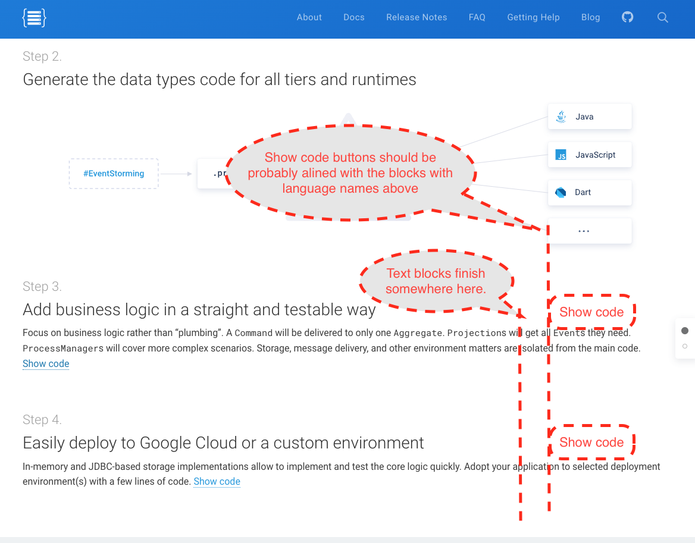Open the About nav link

pos(309,17)
